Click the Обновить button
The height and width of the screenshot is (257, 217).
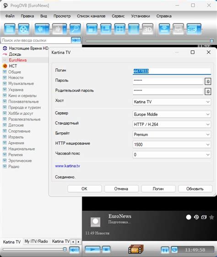[195, 189]
